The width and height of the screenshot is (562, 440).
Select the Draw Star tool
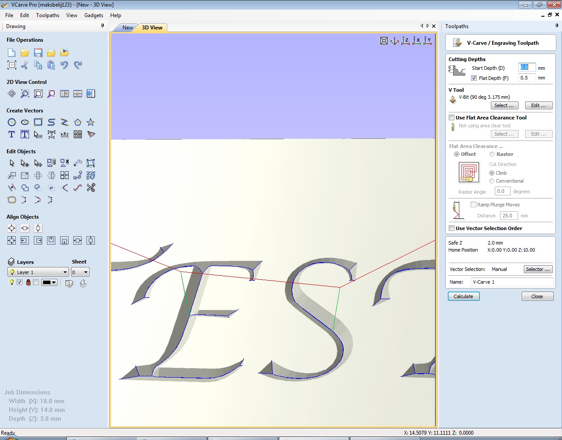(x=91, y=122)
